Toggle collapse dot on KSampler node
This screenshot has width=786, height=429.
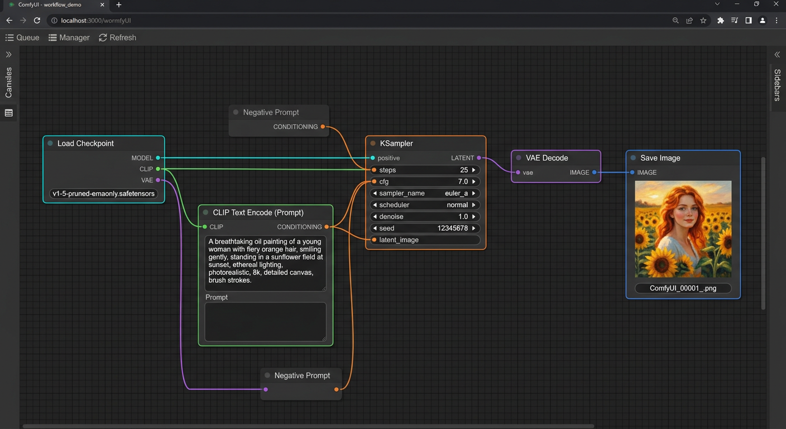click(x=373, y=144)
